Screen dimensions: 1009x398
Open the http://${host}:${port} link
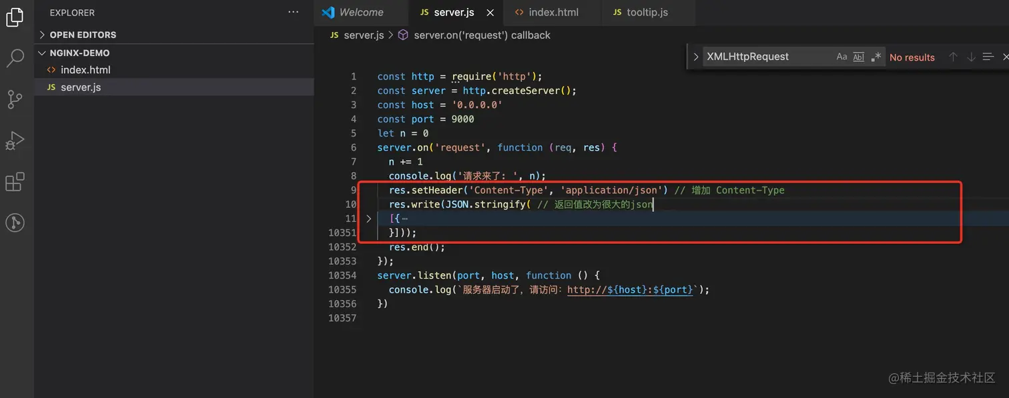631,290
